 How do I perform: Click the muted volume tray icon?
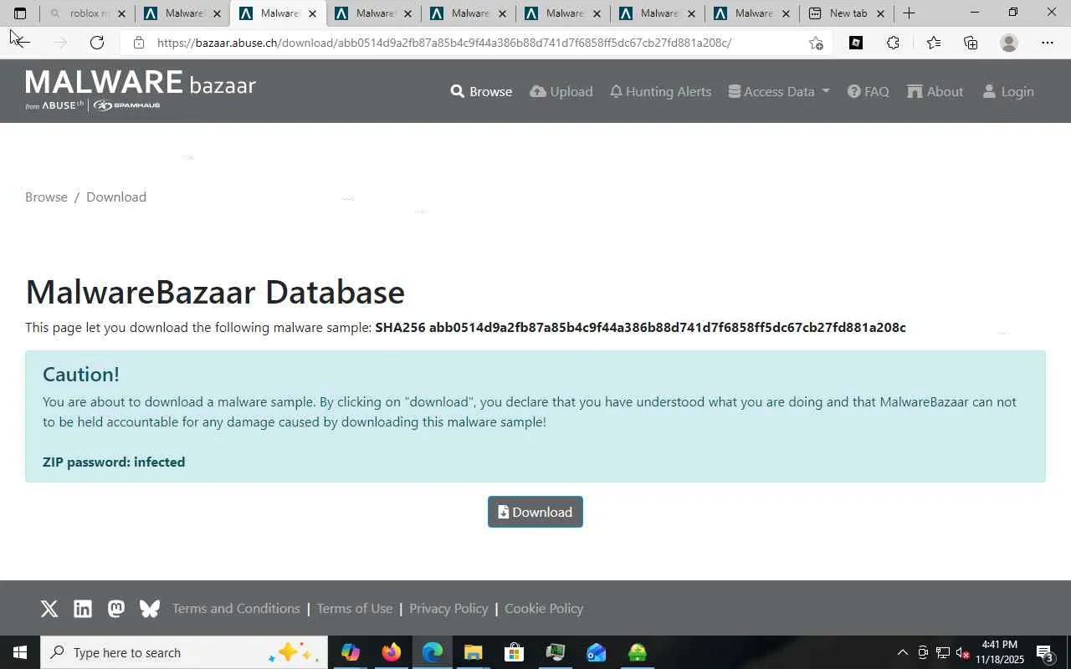coord(962,652)
